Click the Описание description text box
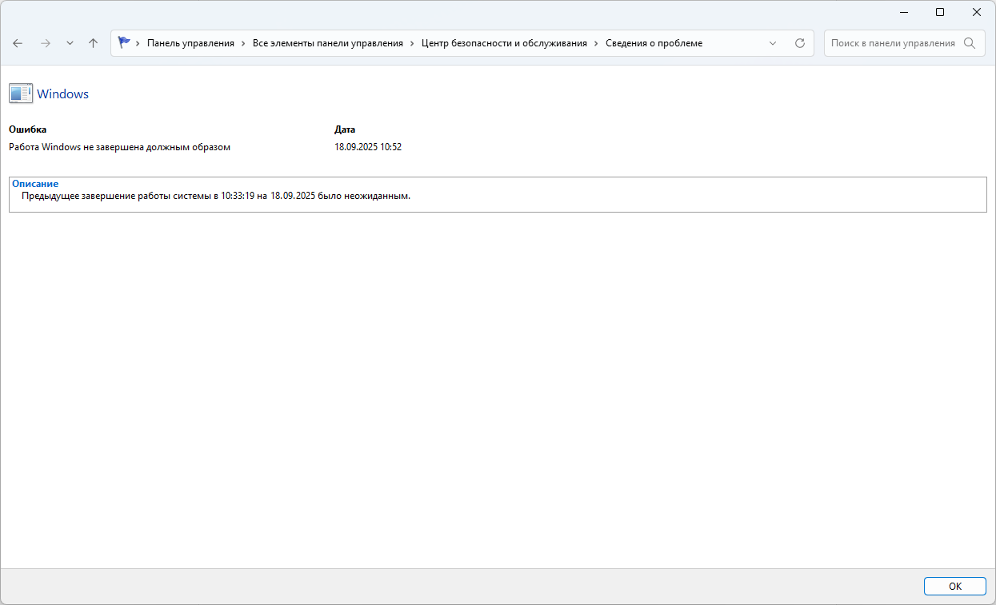This screenshot has width=996, height=605. pyautogui.click(x=497, y=195)
